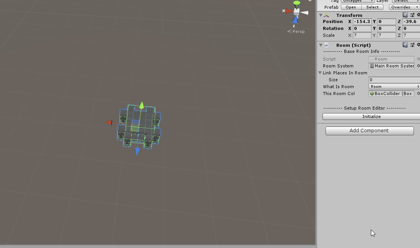420x248 pixels.
Task: Collapse the Link Places In Room foldout
Action: coord(320,73)
